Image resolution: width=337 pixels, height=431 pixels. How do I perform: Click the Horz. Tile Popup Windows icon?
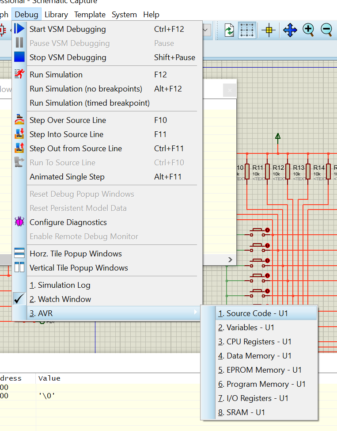point(19,253)
